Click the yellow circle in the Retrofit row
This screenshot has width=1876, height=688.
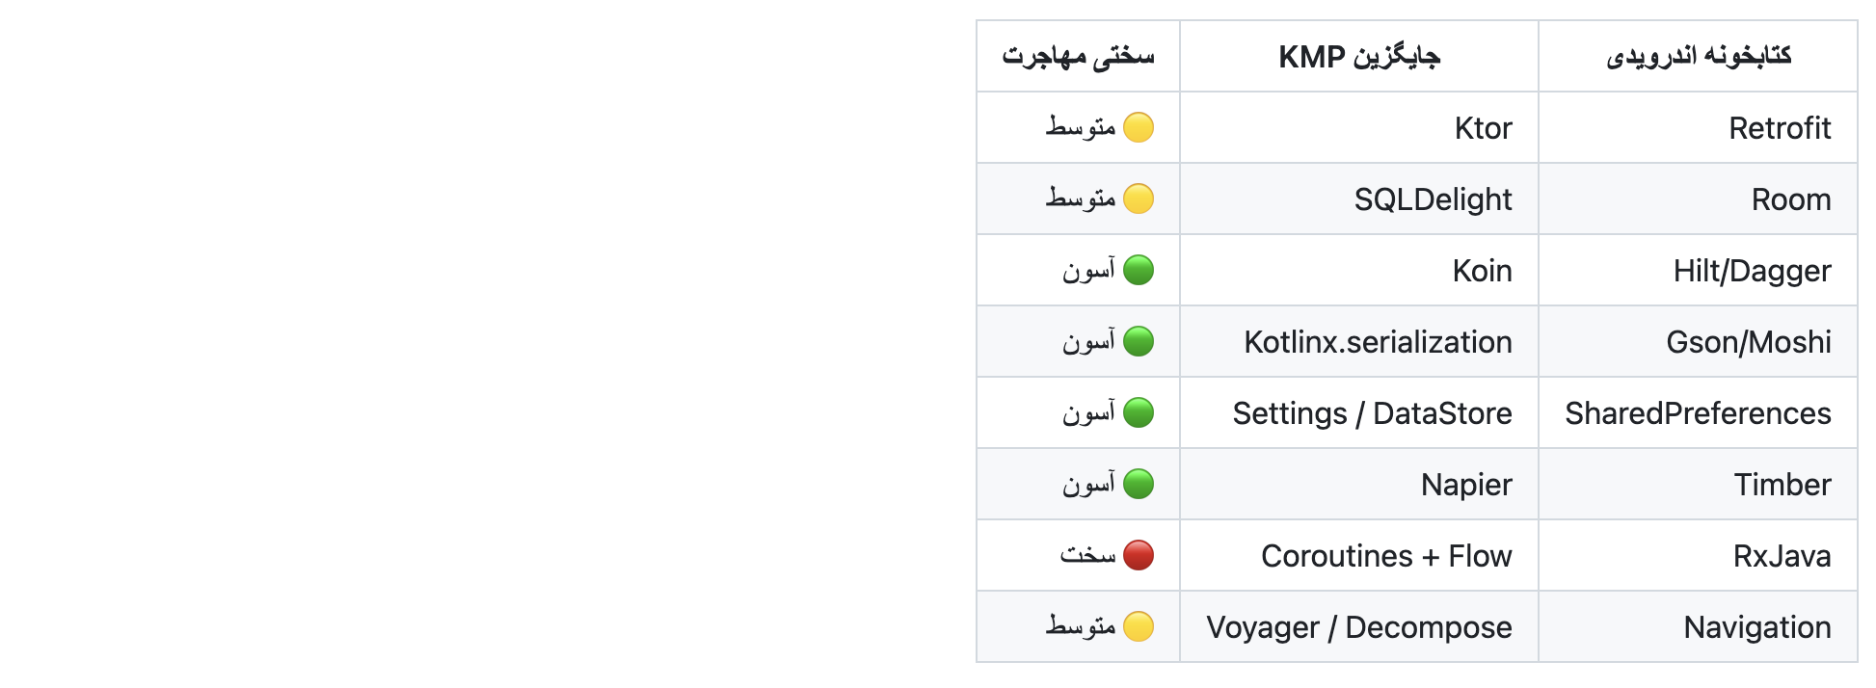coord(1139,127)
